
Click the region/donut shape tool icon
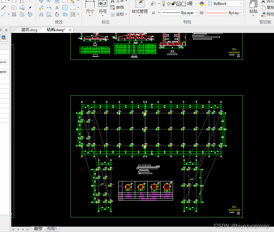coord(14,8)
